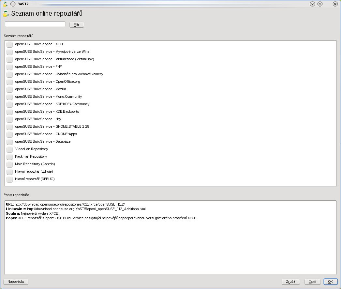The width and height of the screenshot is (341, 289).
Task: Check the OpenOffice.org repository checkbox
Action: [x=9, y=82]
